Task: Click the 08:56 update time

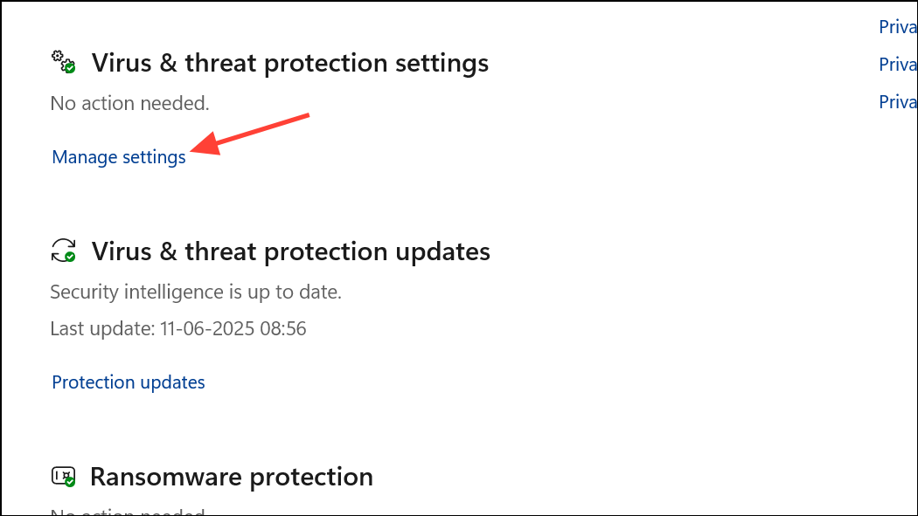Action: click(283, 328)
